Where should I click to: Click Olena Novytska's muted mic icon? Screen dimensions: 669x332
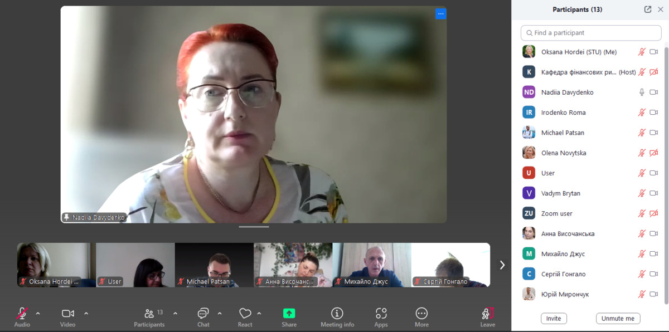[x=642, y=153]
